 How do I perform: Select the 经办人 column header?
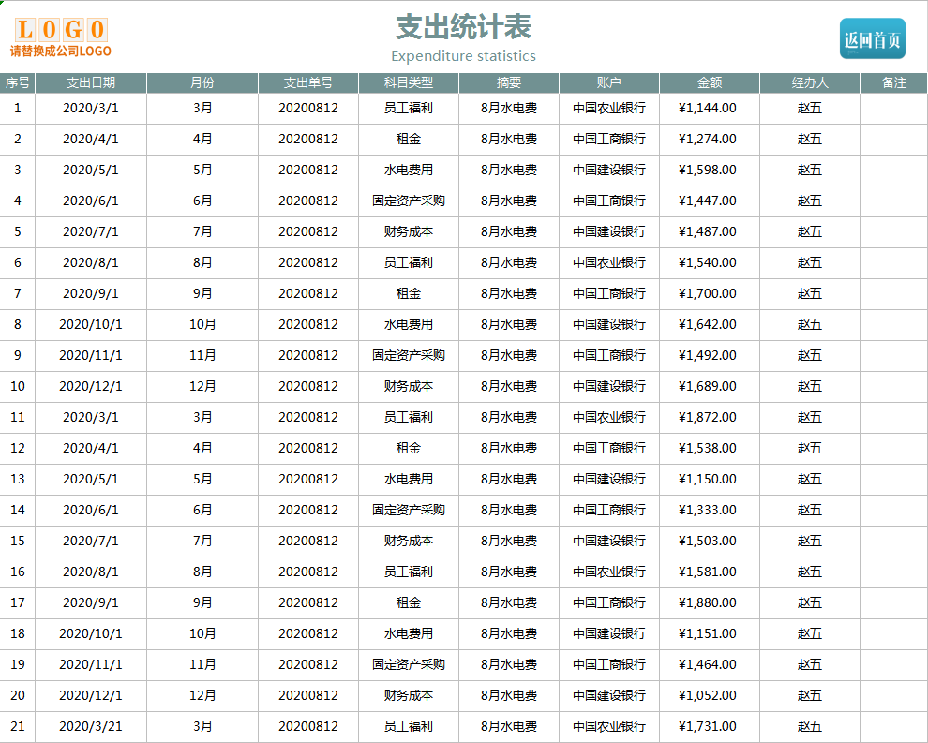coord(809,82)
